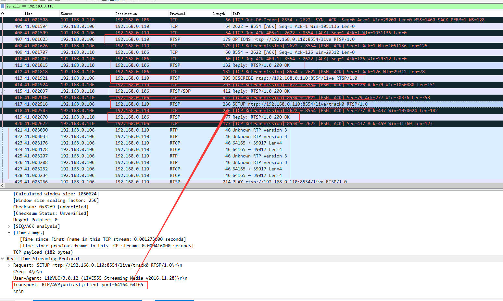Select packet 416 TCP Retransmission row
Screen dimensions: 503x301
pyautogui.click(x=251, y=98)
